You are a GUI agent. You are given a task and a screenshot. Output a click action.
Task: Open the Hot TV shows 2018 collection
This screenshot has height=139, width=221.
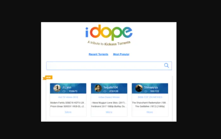pos(68,97)
